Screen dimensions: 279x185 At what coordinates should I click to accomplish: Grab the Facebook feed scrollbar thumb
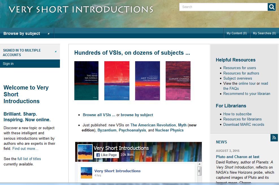click(200, 171)
